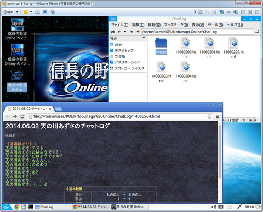Screen dimensions: 263x212
Task: Open a new tab in Chrome
Action: [x=58, y=109]
